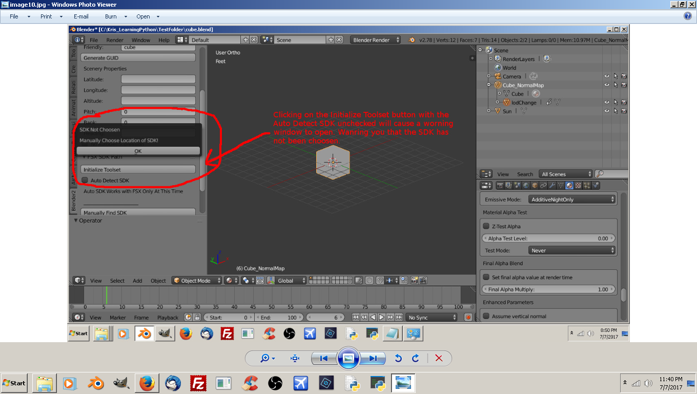Image resolution: width=697 pixels, height=394 pixels.
Task: Click the timeline End frame field
Action: click(279, 318)
